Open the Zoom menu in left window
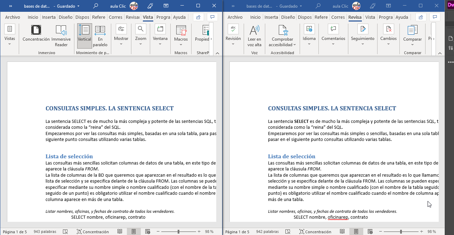This screenshot has width=454, height=235. (141, 36)
